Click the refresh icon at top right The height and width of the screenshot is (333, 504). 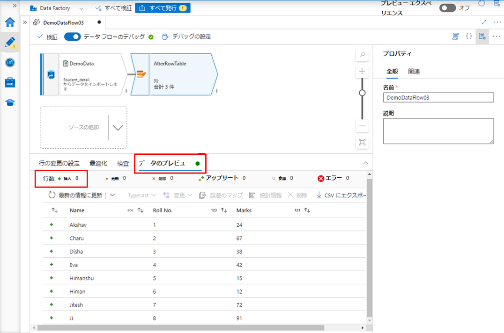482,4
